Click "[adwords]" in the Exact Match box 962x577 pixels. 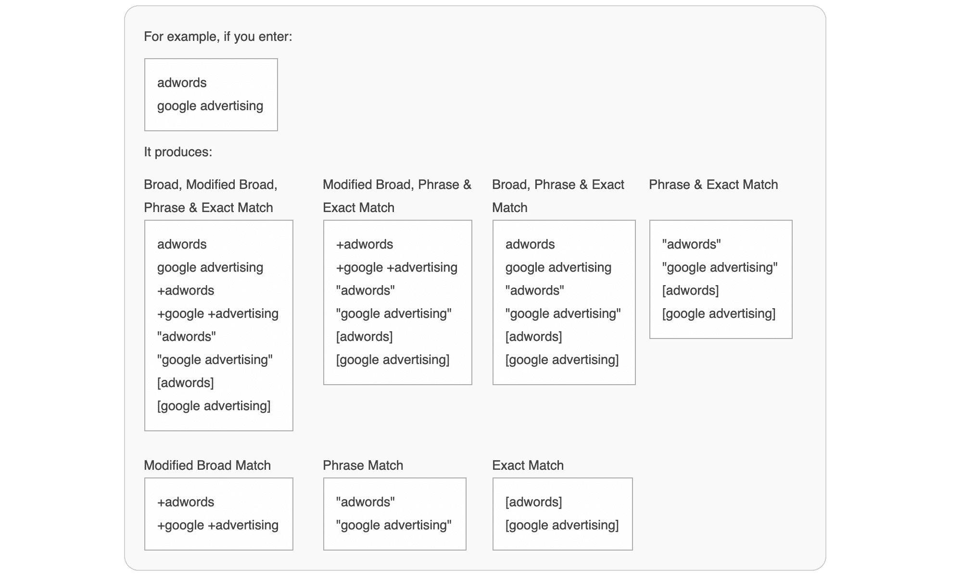(533, 502)
